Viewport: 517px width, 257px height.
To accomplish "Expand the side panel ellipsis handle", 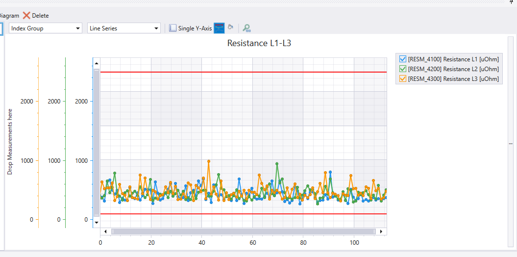I will click(511, 144).
